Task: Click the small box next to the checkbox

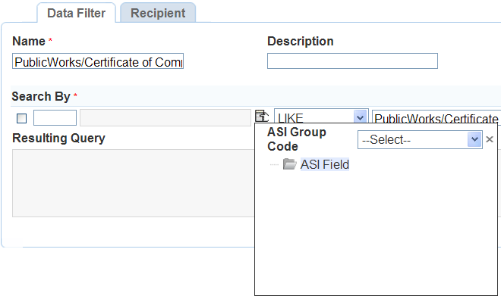Action: tap(55, 117)
